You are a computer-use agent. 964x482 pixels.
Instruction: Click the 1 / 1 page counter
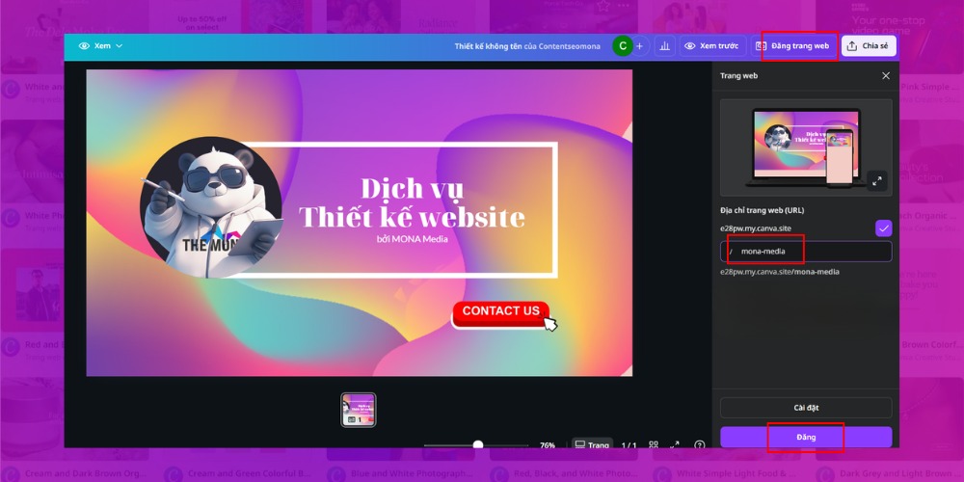(x=629, y=445)
